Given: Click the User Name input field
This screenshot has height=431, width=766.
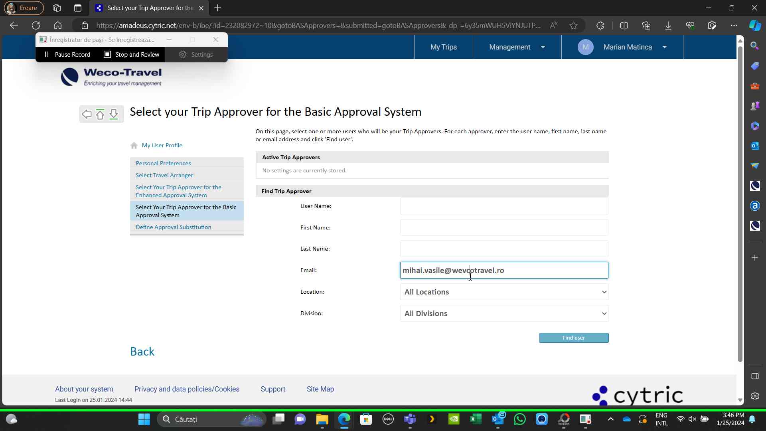Looking at the screenshot, I should tap(504, 206).
